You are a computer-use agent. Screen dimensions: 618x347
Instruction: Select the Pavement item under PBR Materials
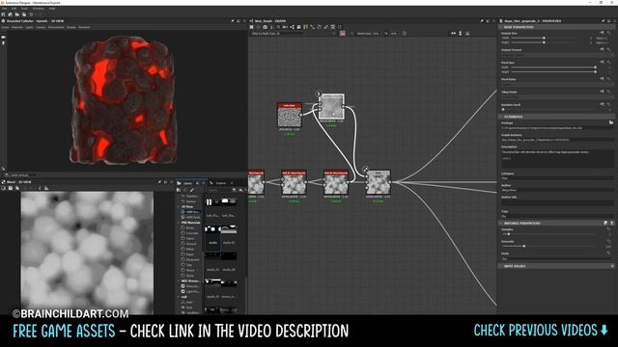(190, 259)
